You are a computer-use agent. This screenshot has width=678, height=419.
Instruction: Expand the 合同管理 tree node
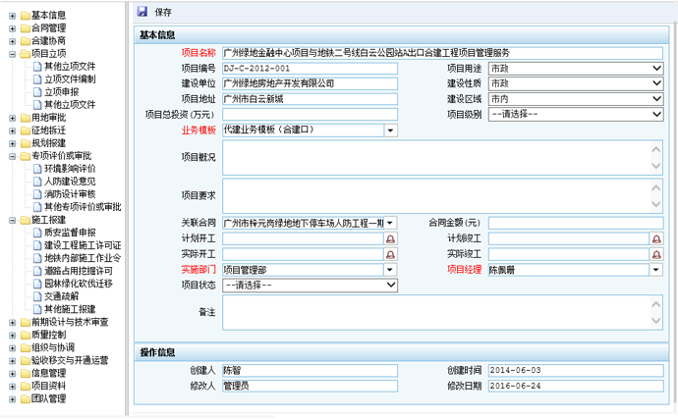(x=11, y=28)
